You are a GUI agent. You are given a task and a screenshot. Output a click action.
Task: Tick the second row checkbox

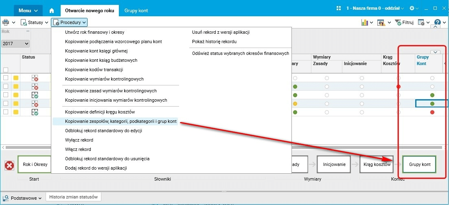6,86
